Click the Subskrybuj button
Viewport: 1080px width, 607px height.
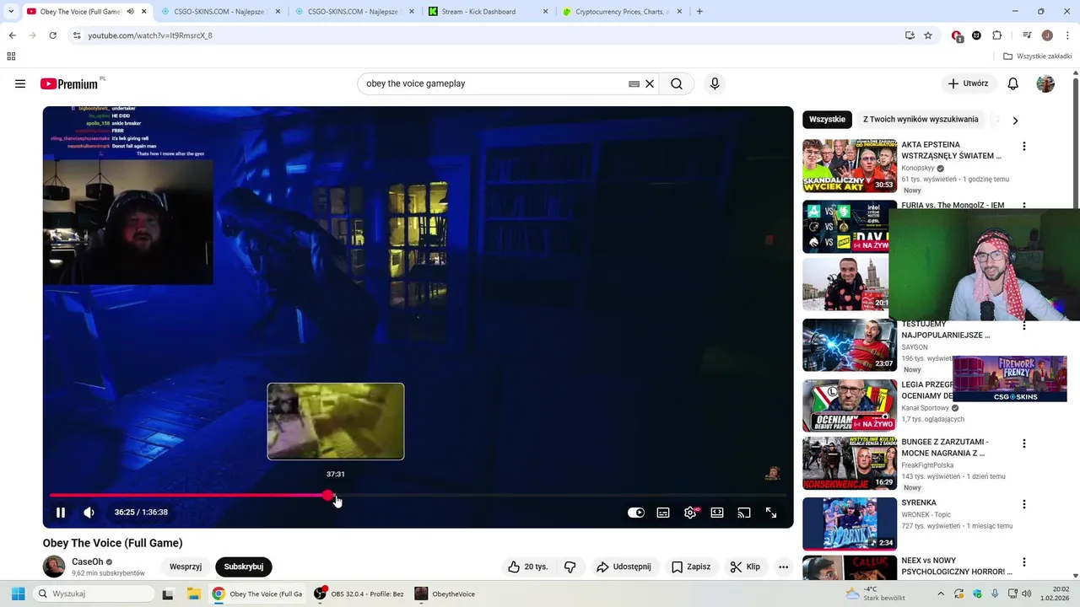tap(244, 567)
